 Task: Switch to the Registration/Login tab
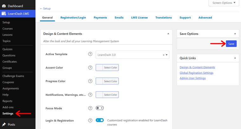[73, 18]
